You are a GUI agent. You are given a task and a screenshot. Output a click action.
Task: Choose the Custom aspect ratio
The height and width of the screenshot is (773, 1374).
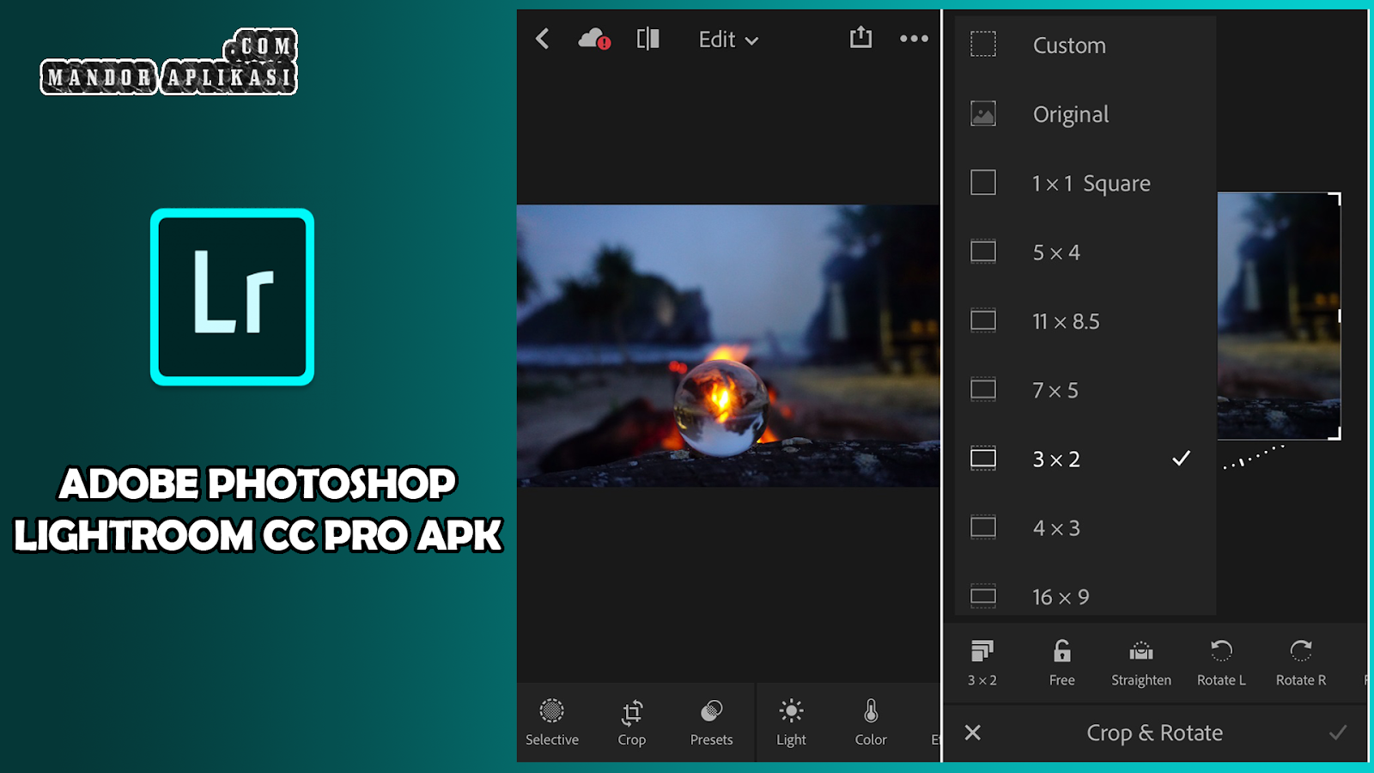click(x=1085, y=45)
